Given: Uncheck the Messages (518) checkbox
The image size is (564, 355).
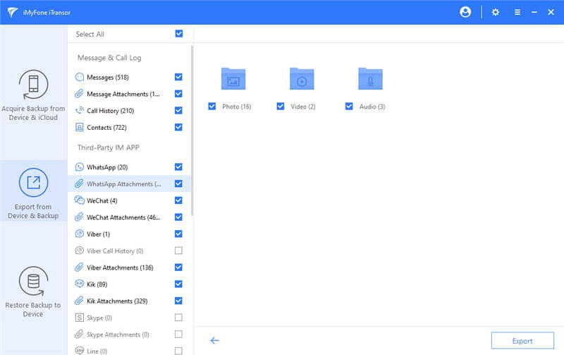Looking at the screenshot, I should [178, 77].
